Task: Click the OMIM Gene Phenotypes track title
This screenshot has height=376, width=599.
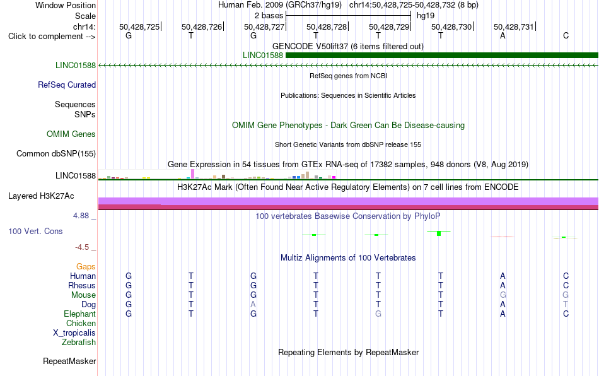Action: pyautogui.click(x=348, y=126)
